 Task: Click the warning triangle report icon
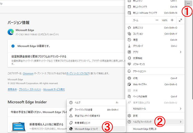(71, 116)
